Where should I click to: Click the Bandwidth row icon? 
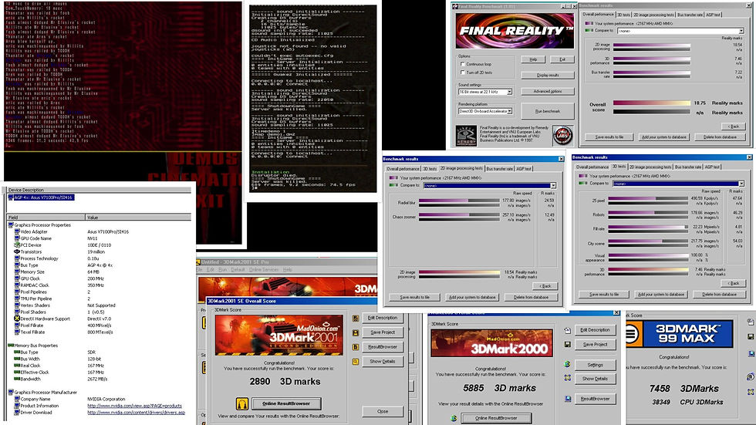17,379
